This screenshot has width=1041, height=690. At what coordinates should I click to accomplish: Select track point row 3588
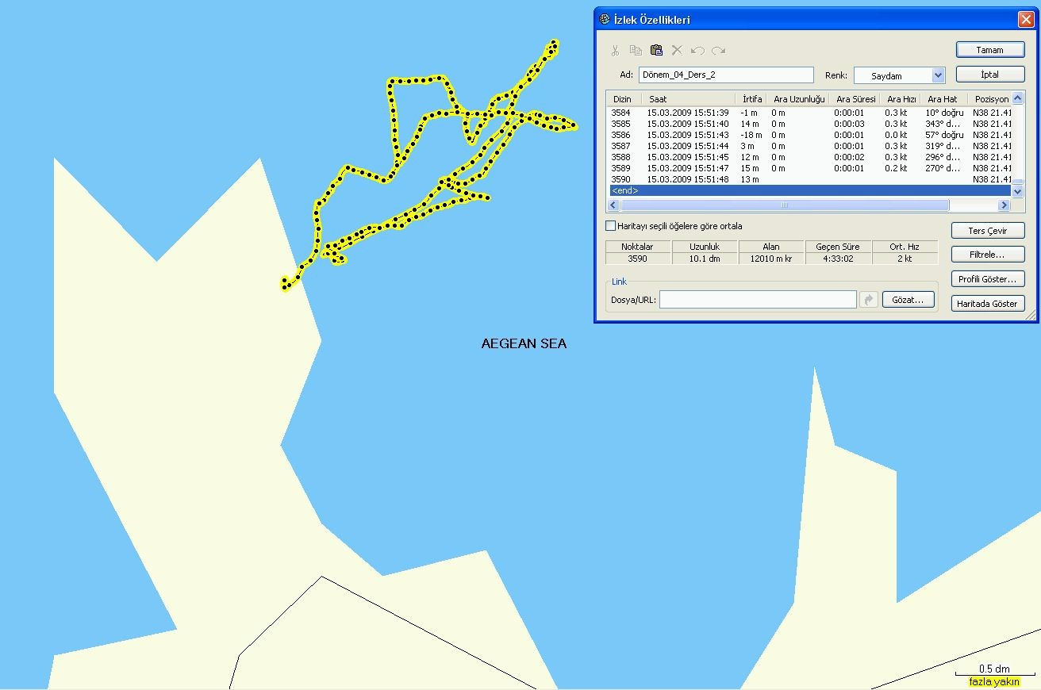[809, 157]
